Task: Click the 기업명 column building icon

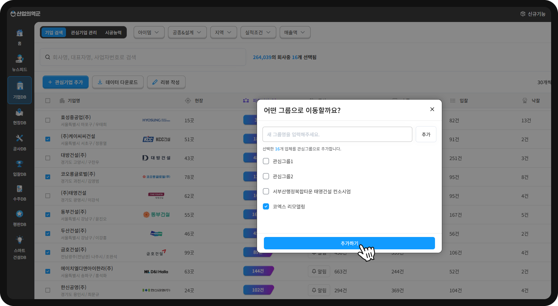Action: 62,101
